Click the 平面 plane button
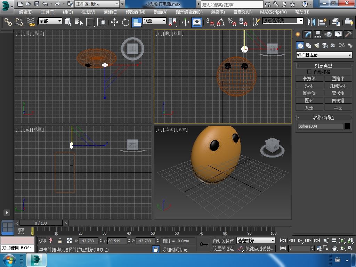The height and width of the screenshot is (267, 356). coord(338,108)
